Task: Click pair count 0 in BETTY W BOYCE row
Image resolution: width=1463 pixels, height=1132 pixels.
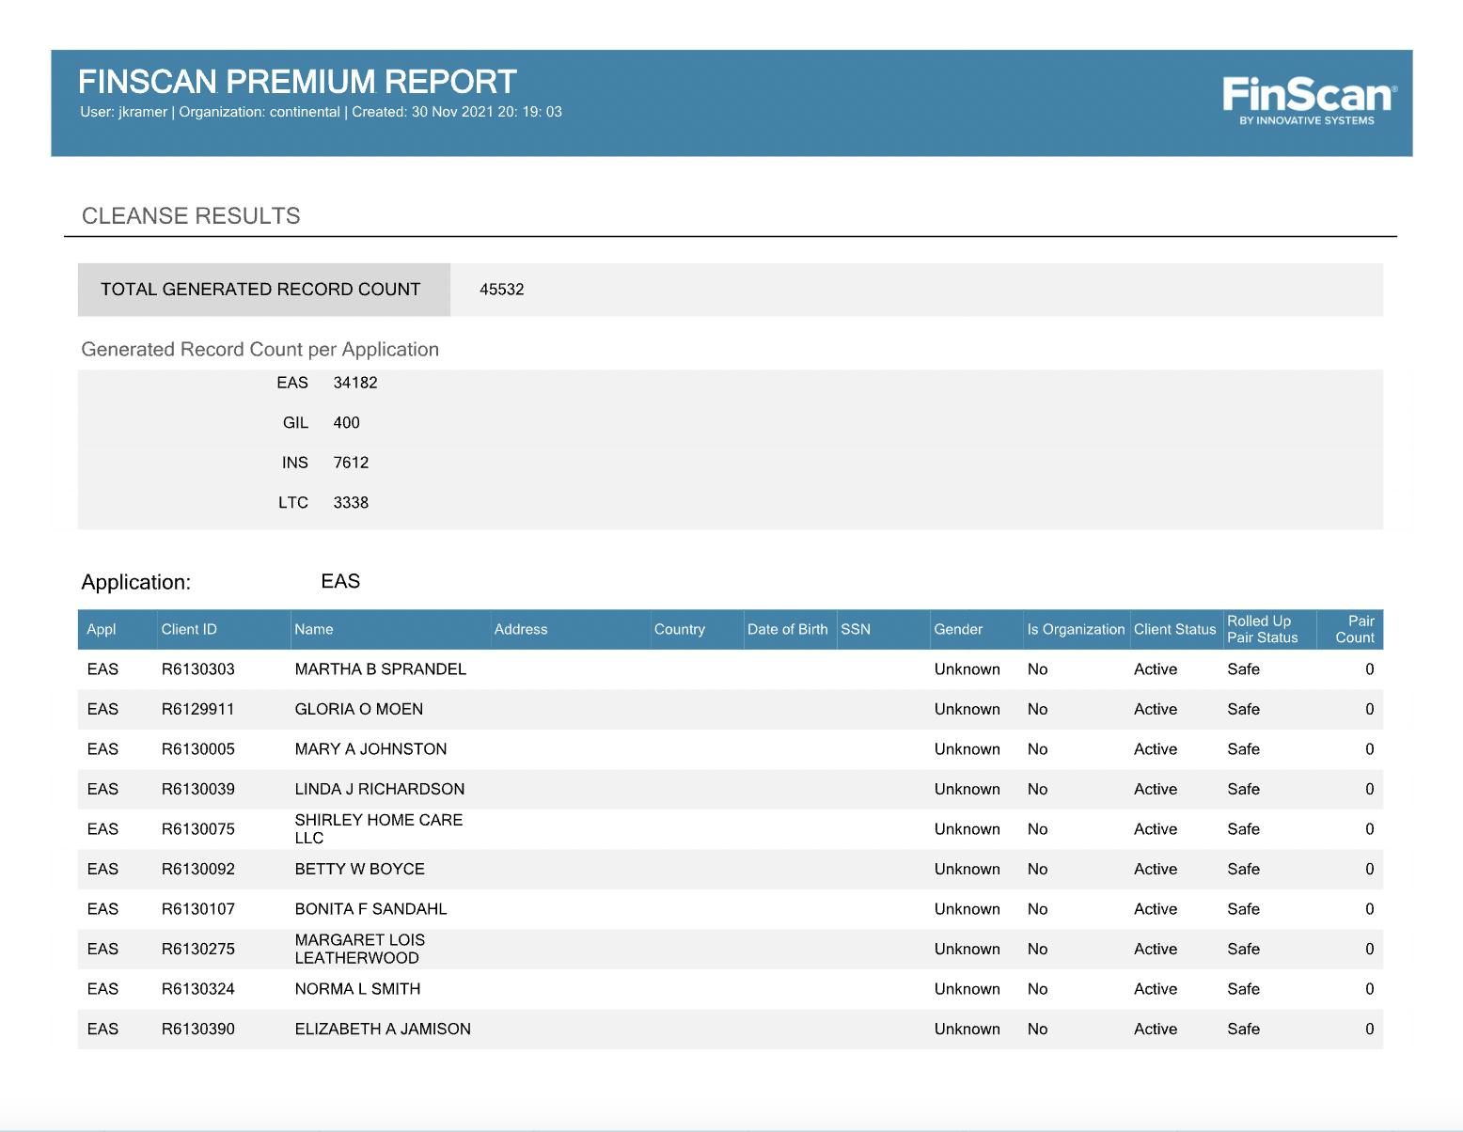Action: pos(1370,870)
